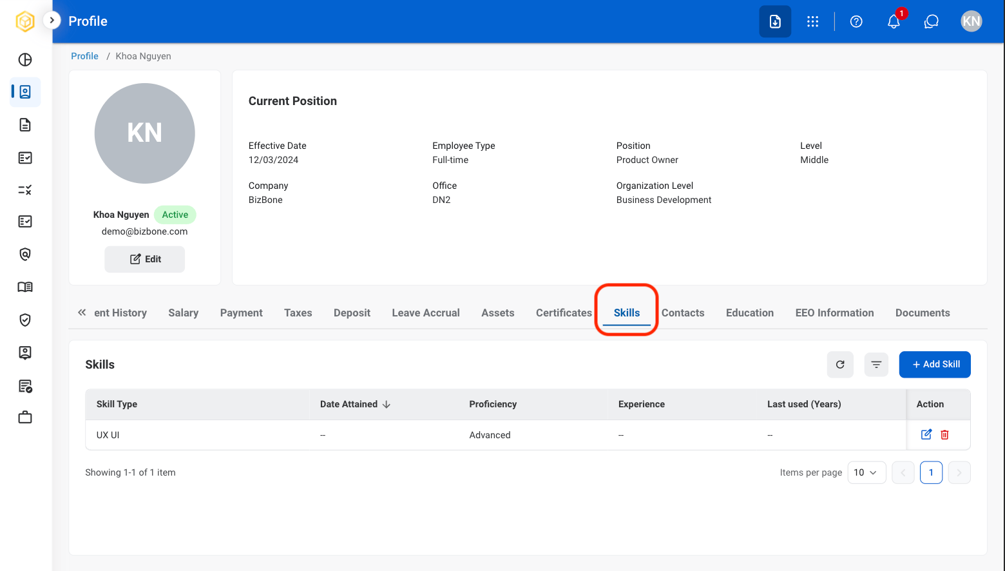Click the demo@bizbone.com email text

(145, 231)
